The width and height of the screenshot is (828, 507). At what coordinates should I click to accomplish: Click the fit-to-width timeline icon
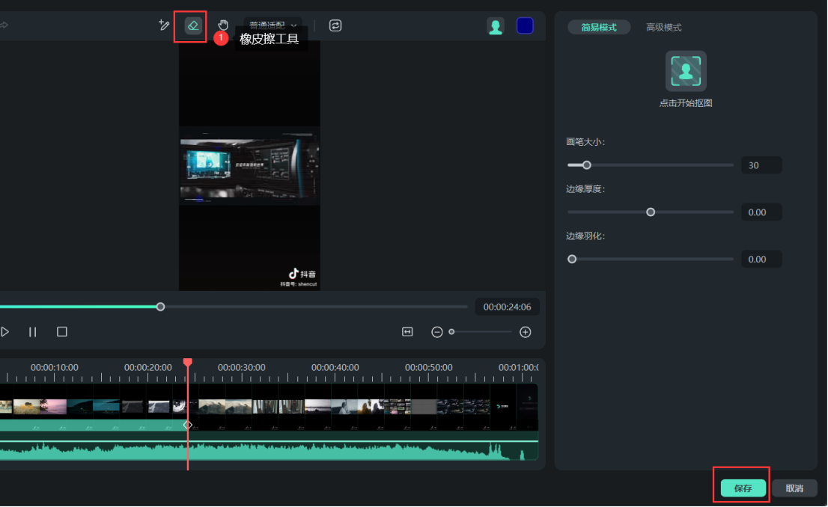coord(407,332)
